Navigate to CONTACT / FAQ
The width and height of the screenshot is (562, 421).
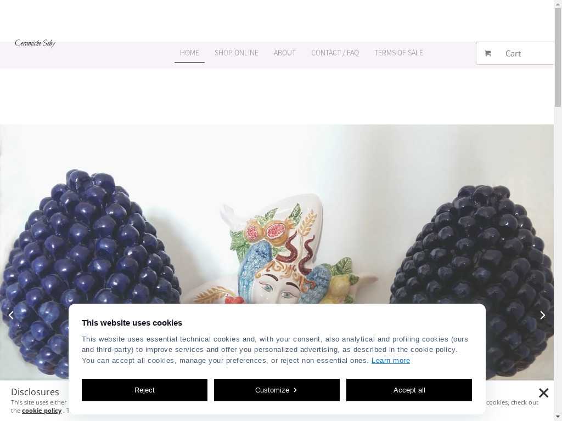coord(335,53)
